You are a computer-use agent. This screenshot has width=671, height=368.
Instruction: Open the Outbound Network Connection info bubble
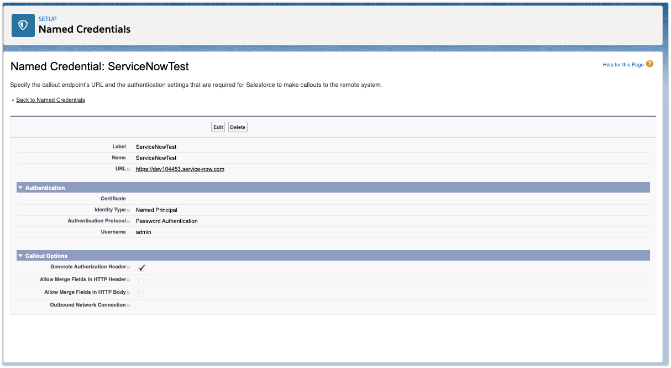click(128, 305)
